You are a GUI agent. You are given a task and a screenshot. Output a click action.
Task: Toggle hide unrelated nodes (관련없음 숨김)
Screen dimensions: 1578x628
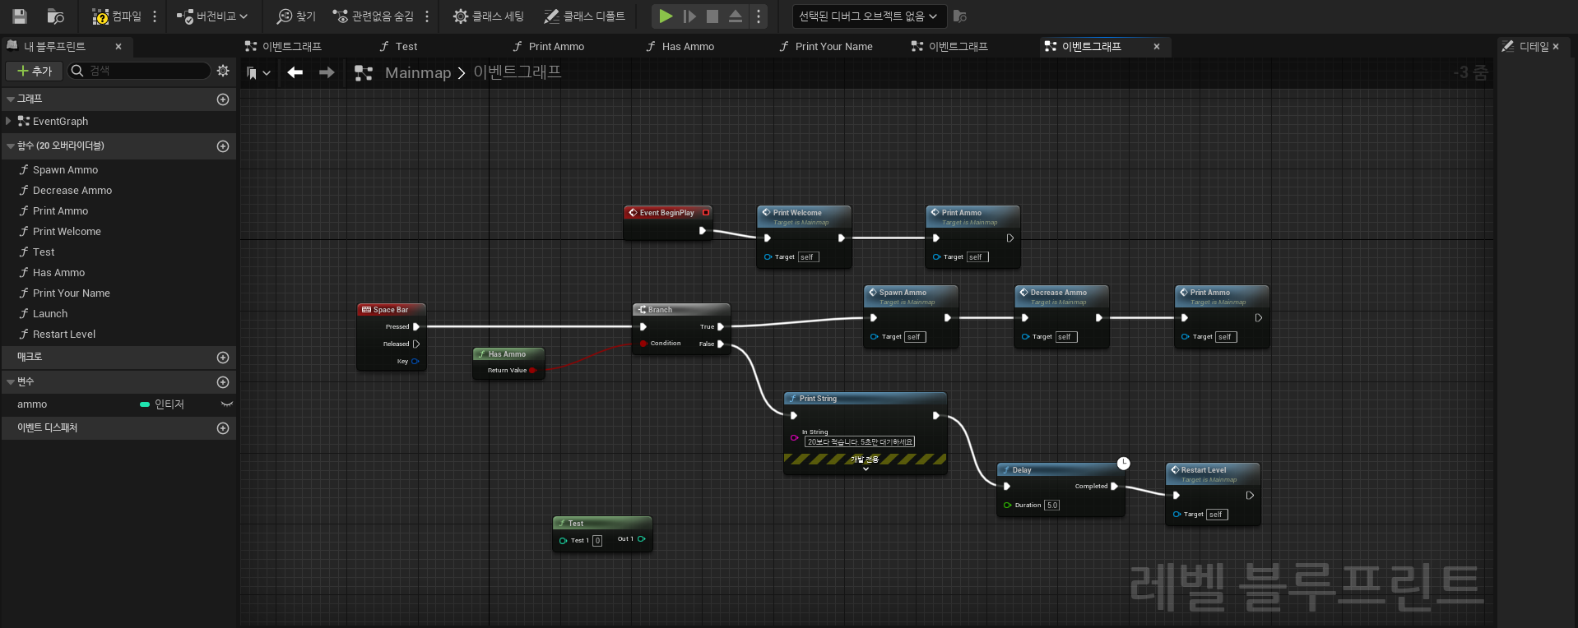373,16
